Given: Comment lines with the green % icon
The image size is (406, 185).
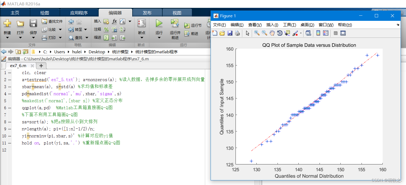Looking at the screenshot, I should [x=106, y=29].
